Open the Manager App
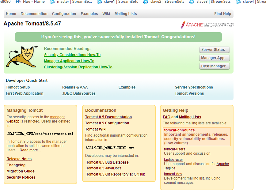Screen dimensions: 266x193 [x=214, y=58]
